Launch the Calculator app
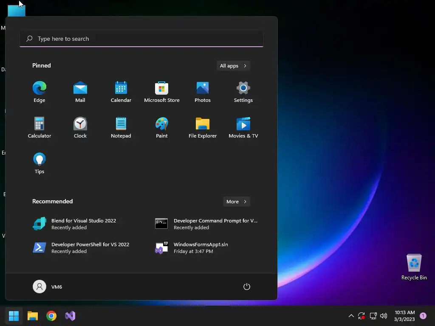The image size is (435, 326). point(40,128)
